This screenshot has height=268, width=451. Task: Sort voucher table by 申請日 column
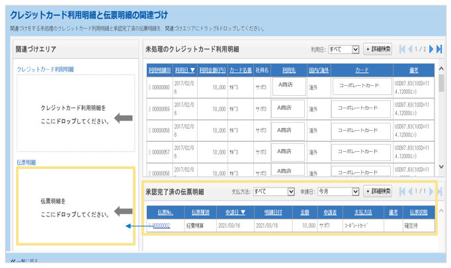[x=235, y=213]
